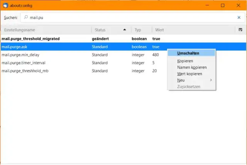Sort by Typ column header
Image resolution: width=247 pixels, height=165 pixels.
click(141, 30)
